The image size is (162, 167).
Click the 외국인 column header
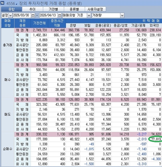tap(155, 25)
